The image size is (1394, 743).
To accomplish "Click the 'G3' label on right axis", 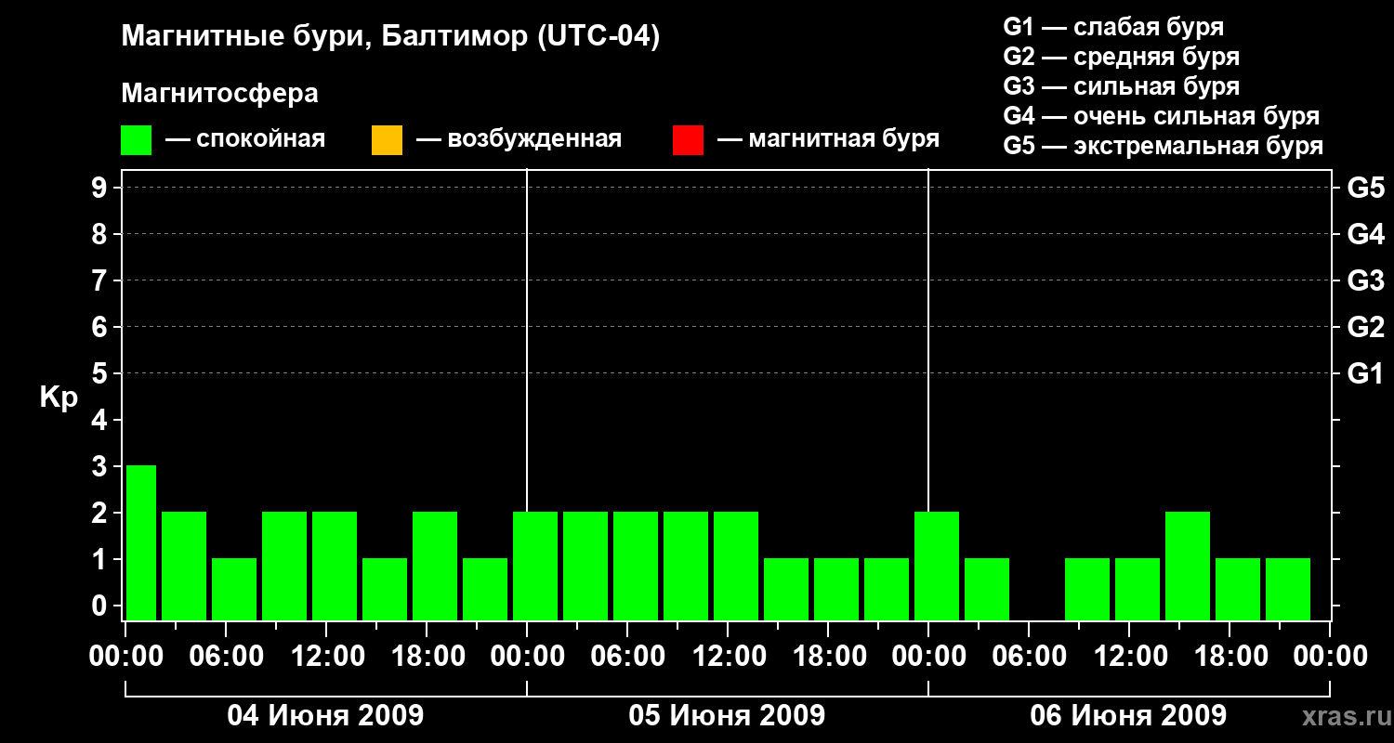I will [1365, 280].
